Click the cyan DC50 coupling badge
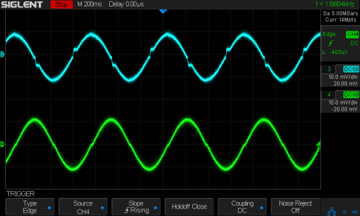The height and width of the screenshot is (216, 360). pyautogui.click(x=351, y=69)
